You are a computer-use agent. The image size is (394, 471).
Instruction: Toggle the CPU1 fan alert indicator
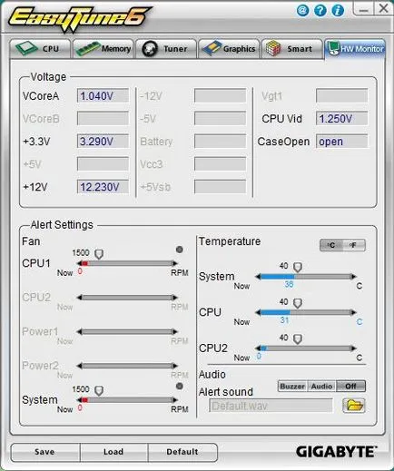coord(180,250)
